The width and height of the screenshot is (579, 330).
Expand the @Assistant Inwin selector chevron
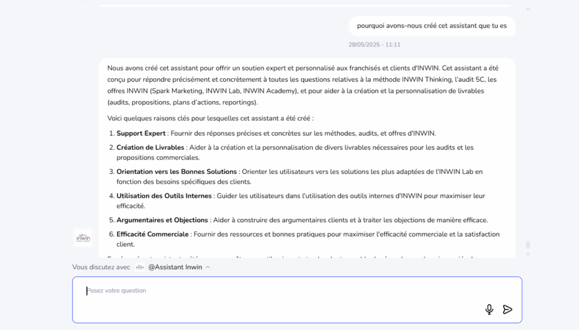click(x=208, y=267)
